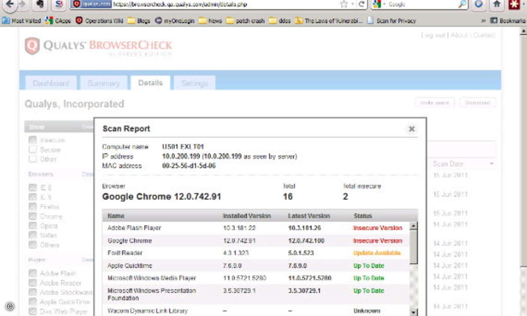527x316 pixels.
Task: Click the scan report scroll up arrow
Action: point(413,226)
